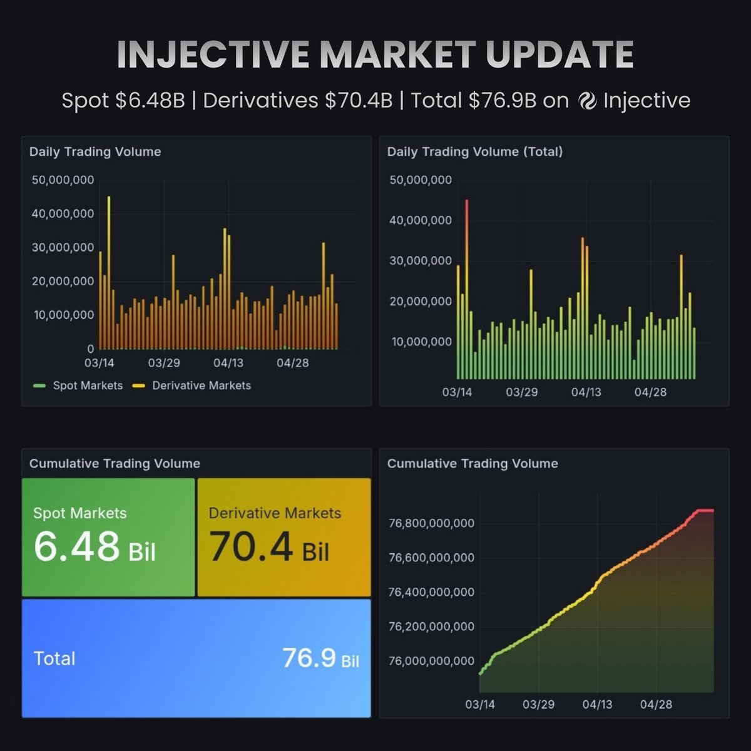Viewport: 751px width, 751px height.
Task: Toggle the Derivative Markets legend entry
Action: click(x=192, y=386)
